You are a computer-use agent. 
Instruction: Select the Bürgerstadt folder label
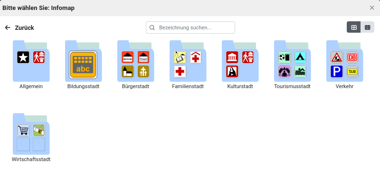click(x=135, y=86)
